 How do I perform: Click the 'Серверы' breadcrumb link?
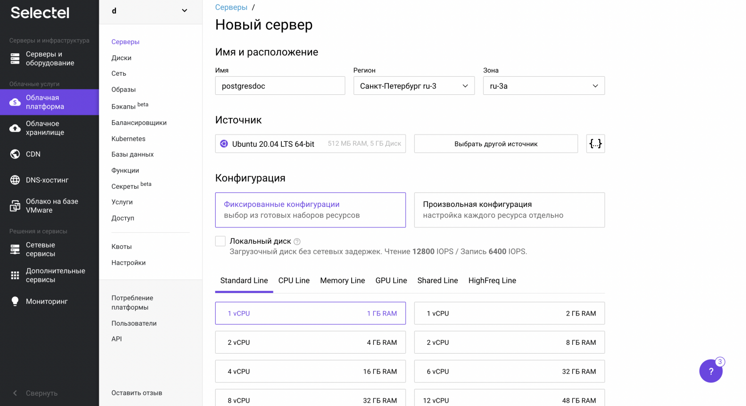pos(231,7)
